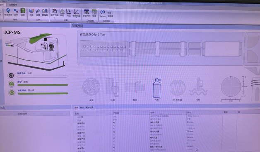Click the Date/Time (日期/时间) column header
260x152 pixels.
(x=22, y=114)
